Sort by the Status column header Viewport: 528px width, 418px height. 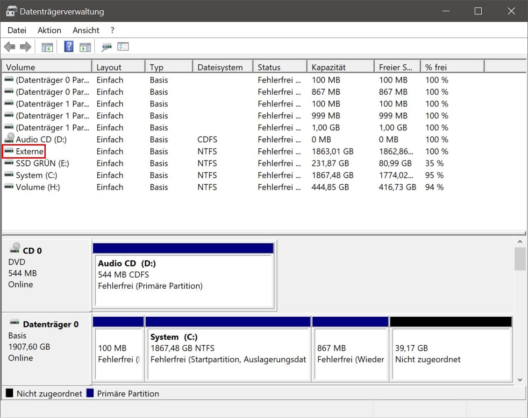(280, 67)
